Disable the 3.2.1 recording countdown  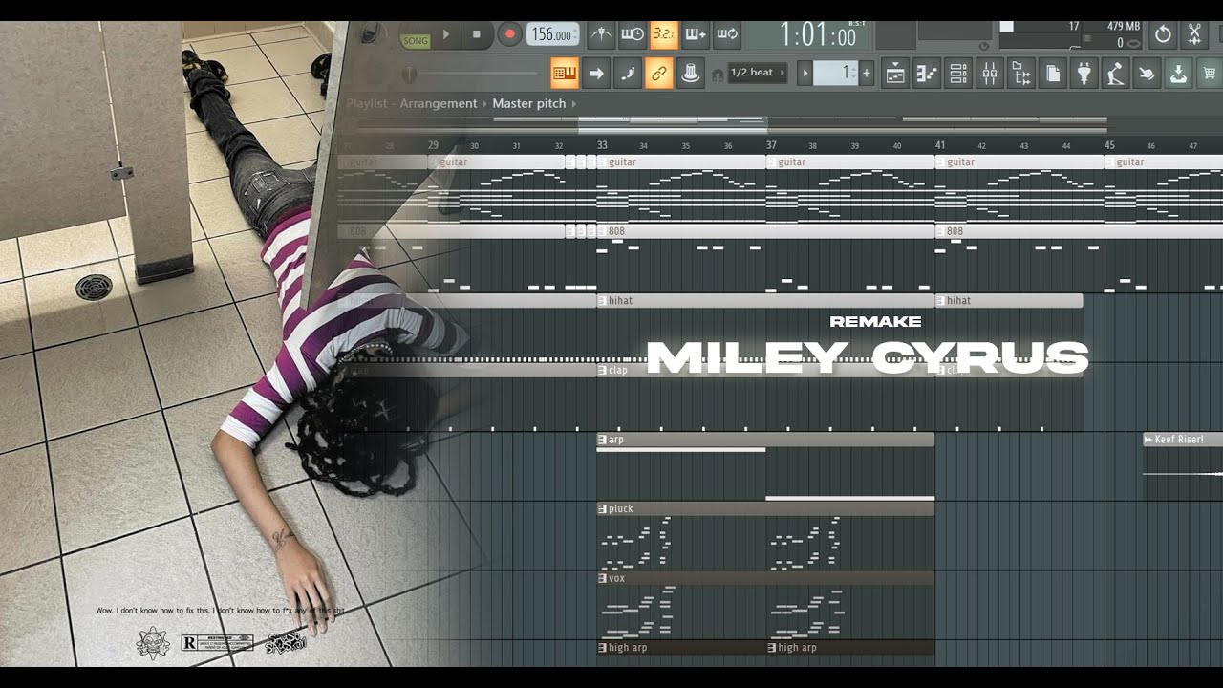[664, 35]
